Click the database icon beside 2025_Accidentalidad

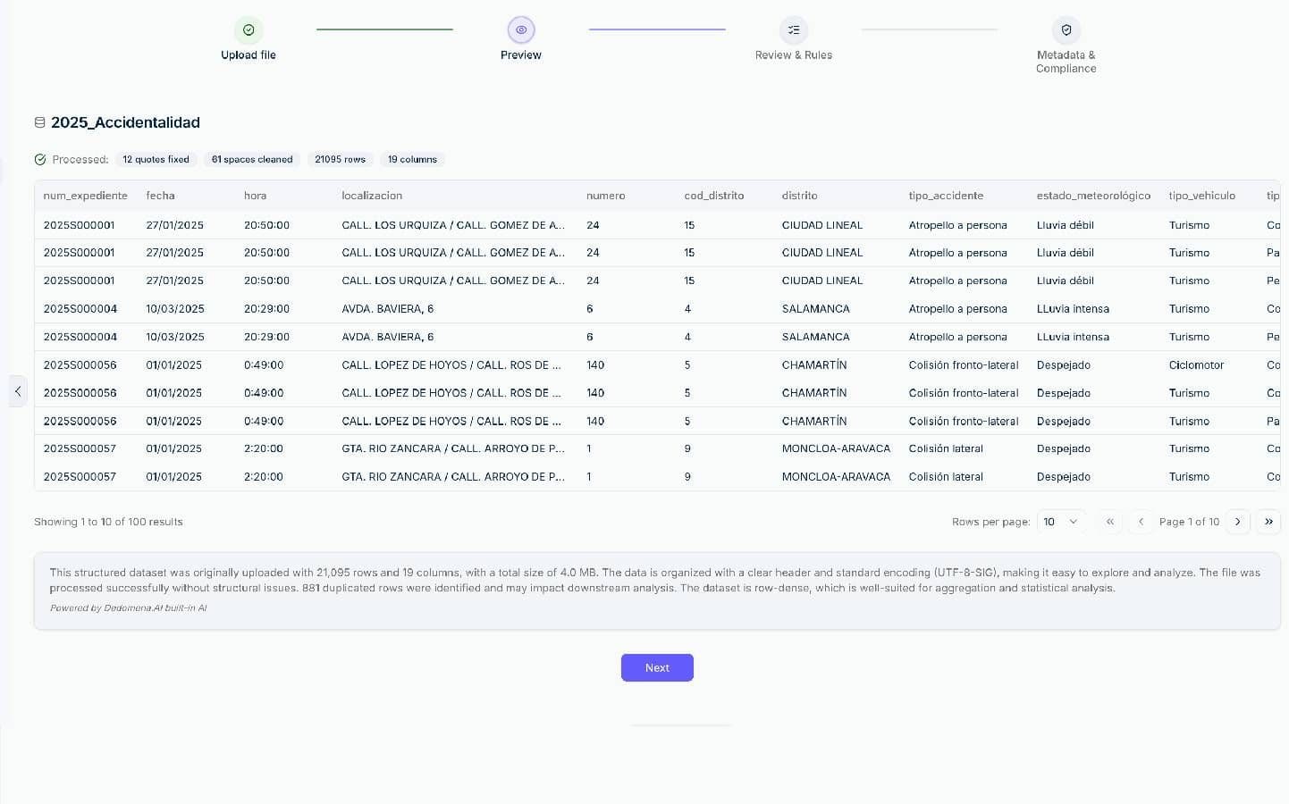coord(40,122)
